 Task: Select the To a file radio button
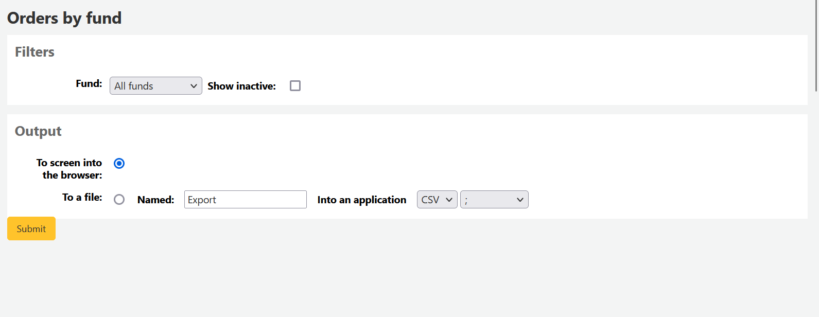(119, 200)
